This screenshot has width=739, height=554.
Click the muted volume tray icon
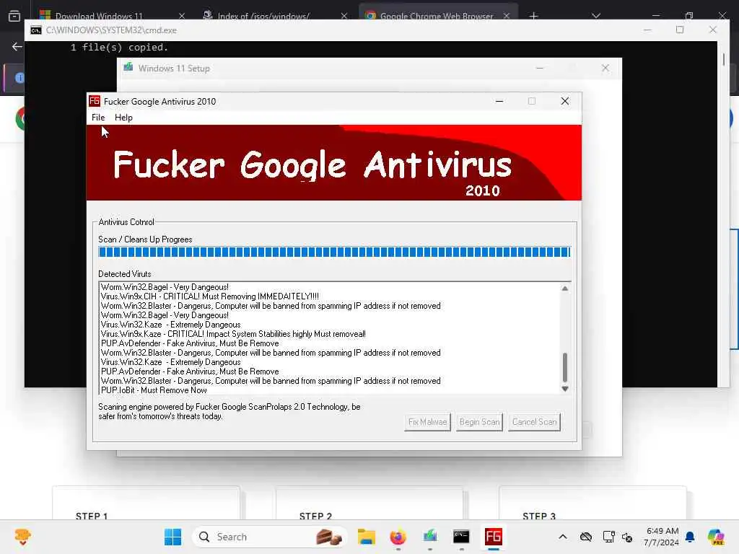(x=627, y=537)
